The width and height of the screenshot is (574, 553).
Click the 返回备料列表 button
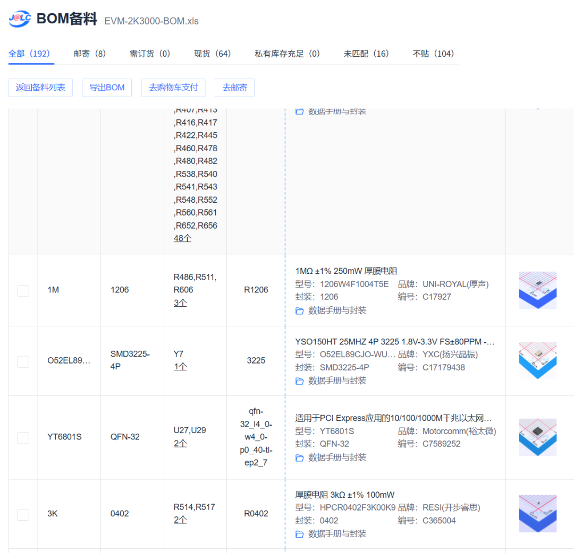(x=40, y=88)
